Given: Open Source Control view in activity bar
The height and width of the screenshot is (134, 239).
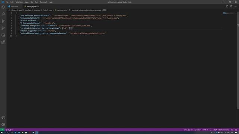Looking at the screenshot, I should click(x=3, y=21).
